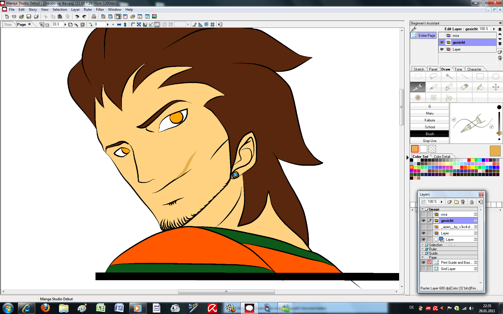Viewport: 503px width, 314px height.
Task: Expand the Selection group in Layers panel
Action: point(422,245)
